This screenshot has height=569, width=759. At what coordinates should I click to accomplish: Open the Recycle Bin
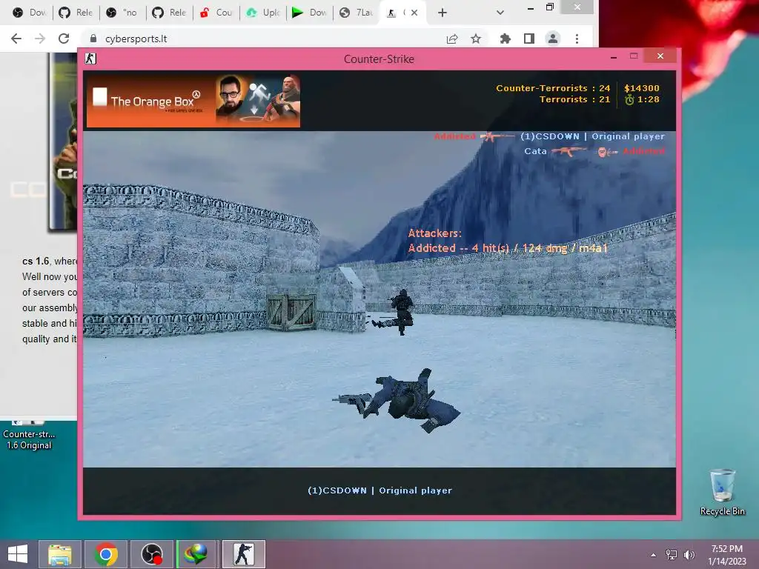[x=723, y=493]
